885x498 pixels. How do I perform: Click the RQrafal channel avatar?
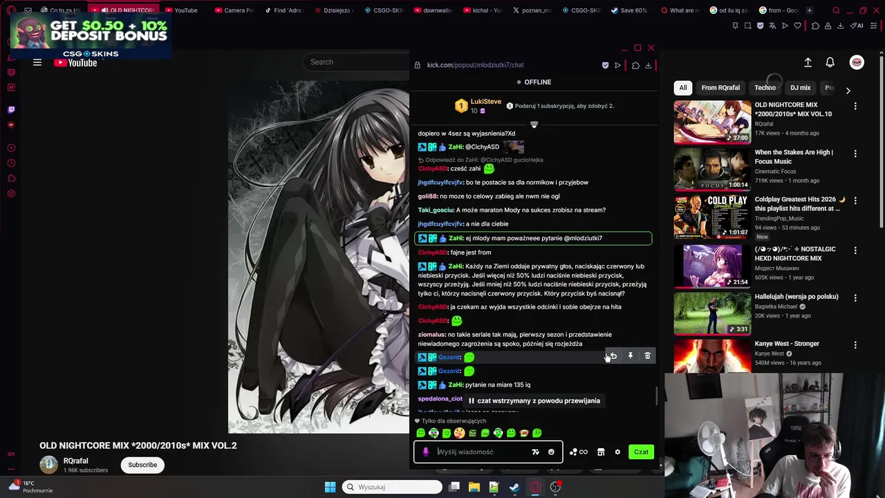(x=48, y=465)
